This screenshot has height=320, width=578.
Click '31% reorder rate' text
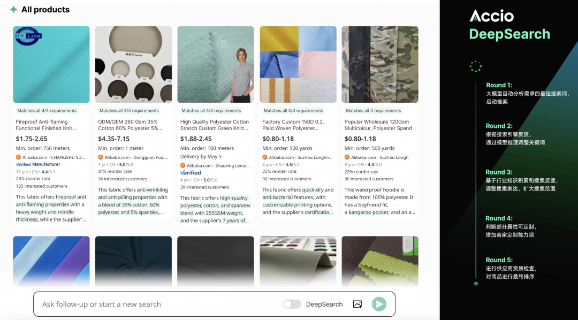pyautogui.click(x=115, y=171)
